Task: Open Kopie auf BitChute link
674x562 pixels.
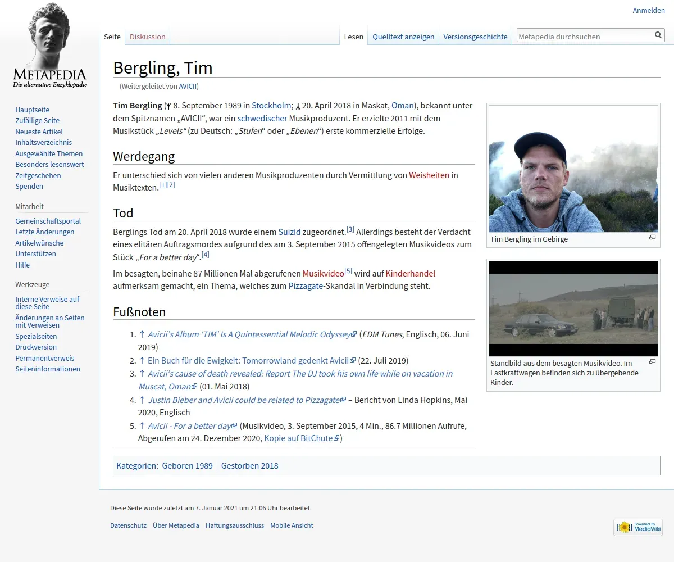Action: pos(302,438)
